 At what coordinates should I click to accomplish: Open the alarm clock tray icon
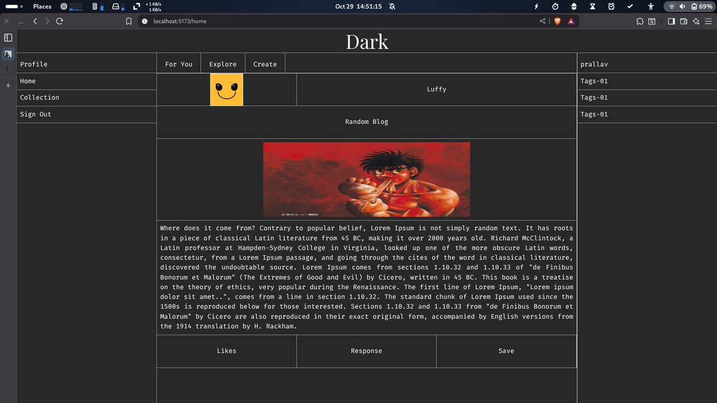[611, 7]
